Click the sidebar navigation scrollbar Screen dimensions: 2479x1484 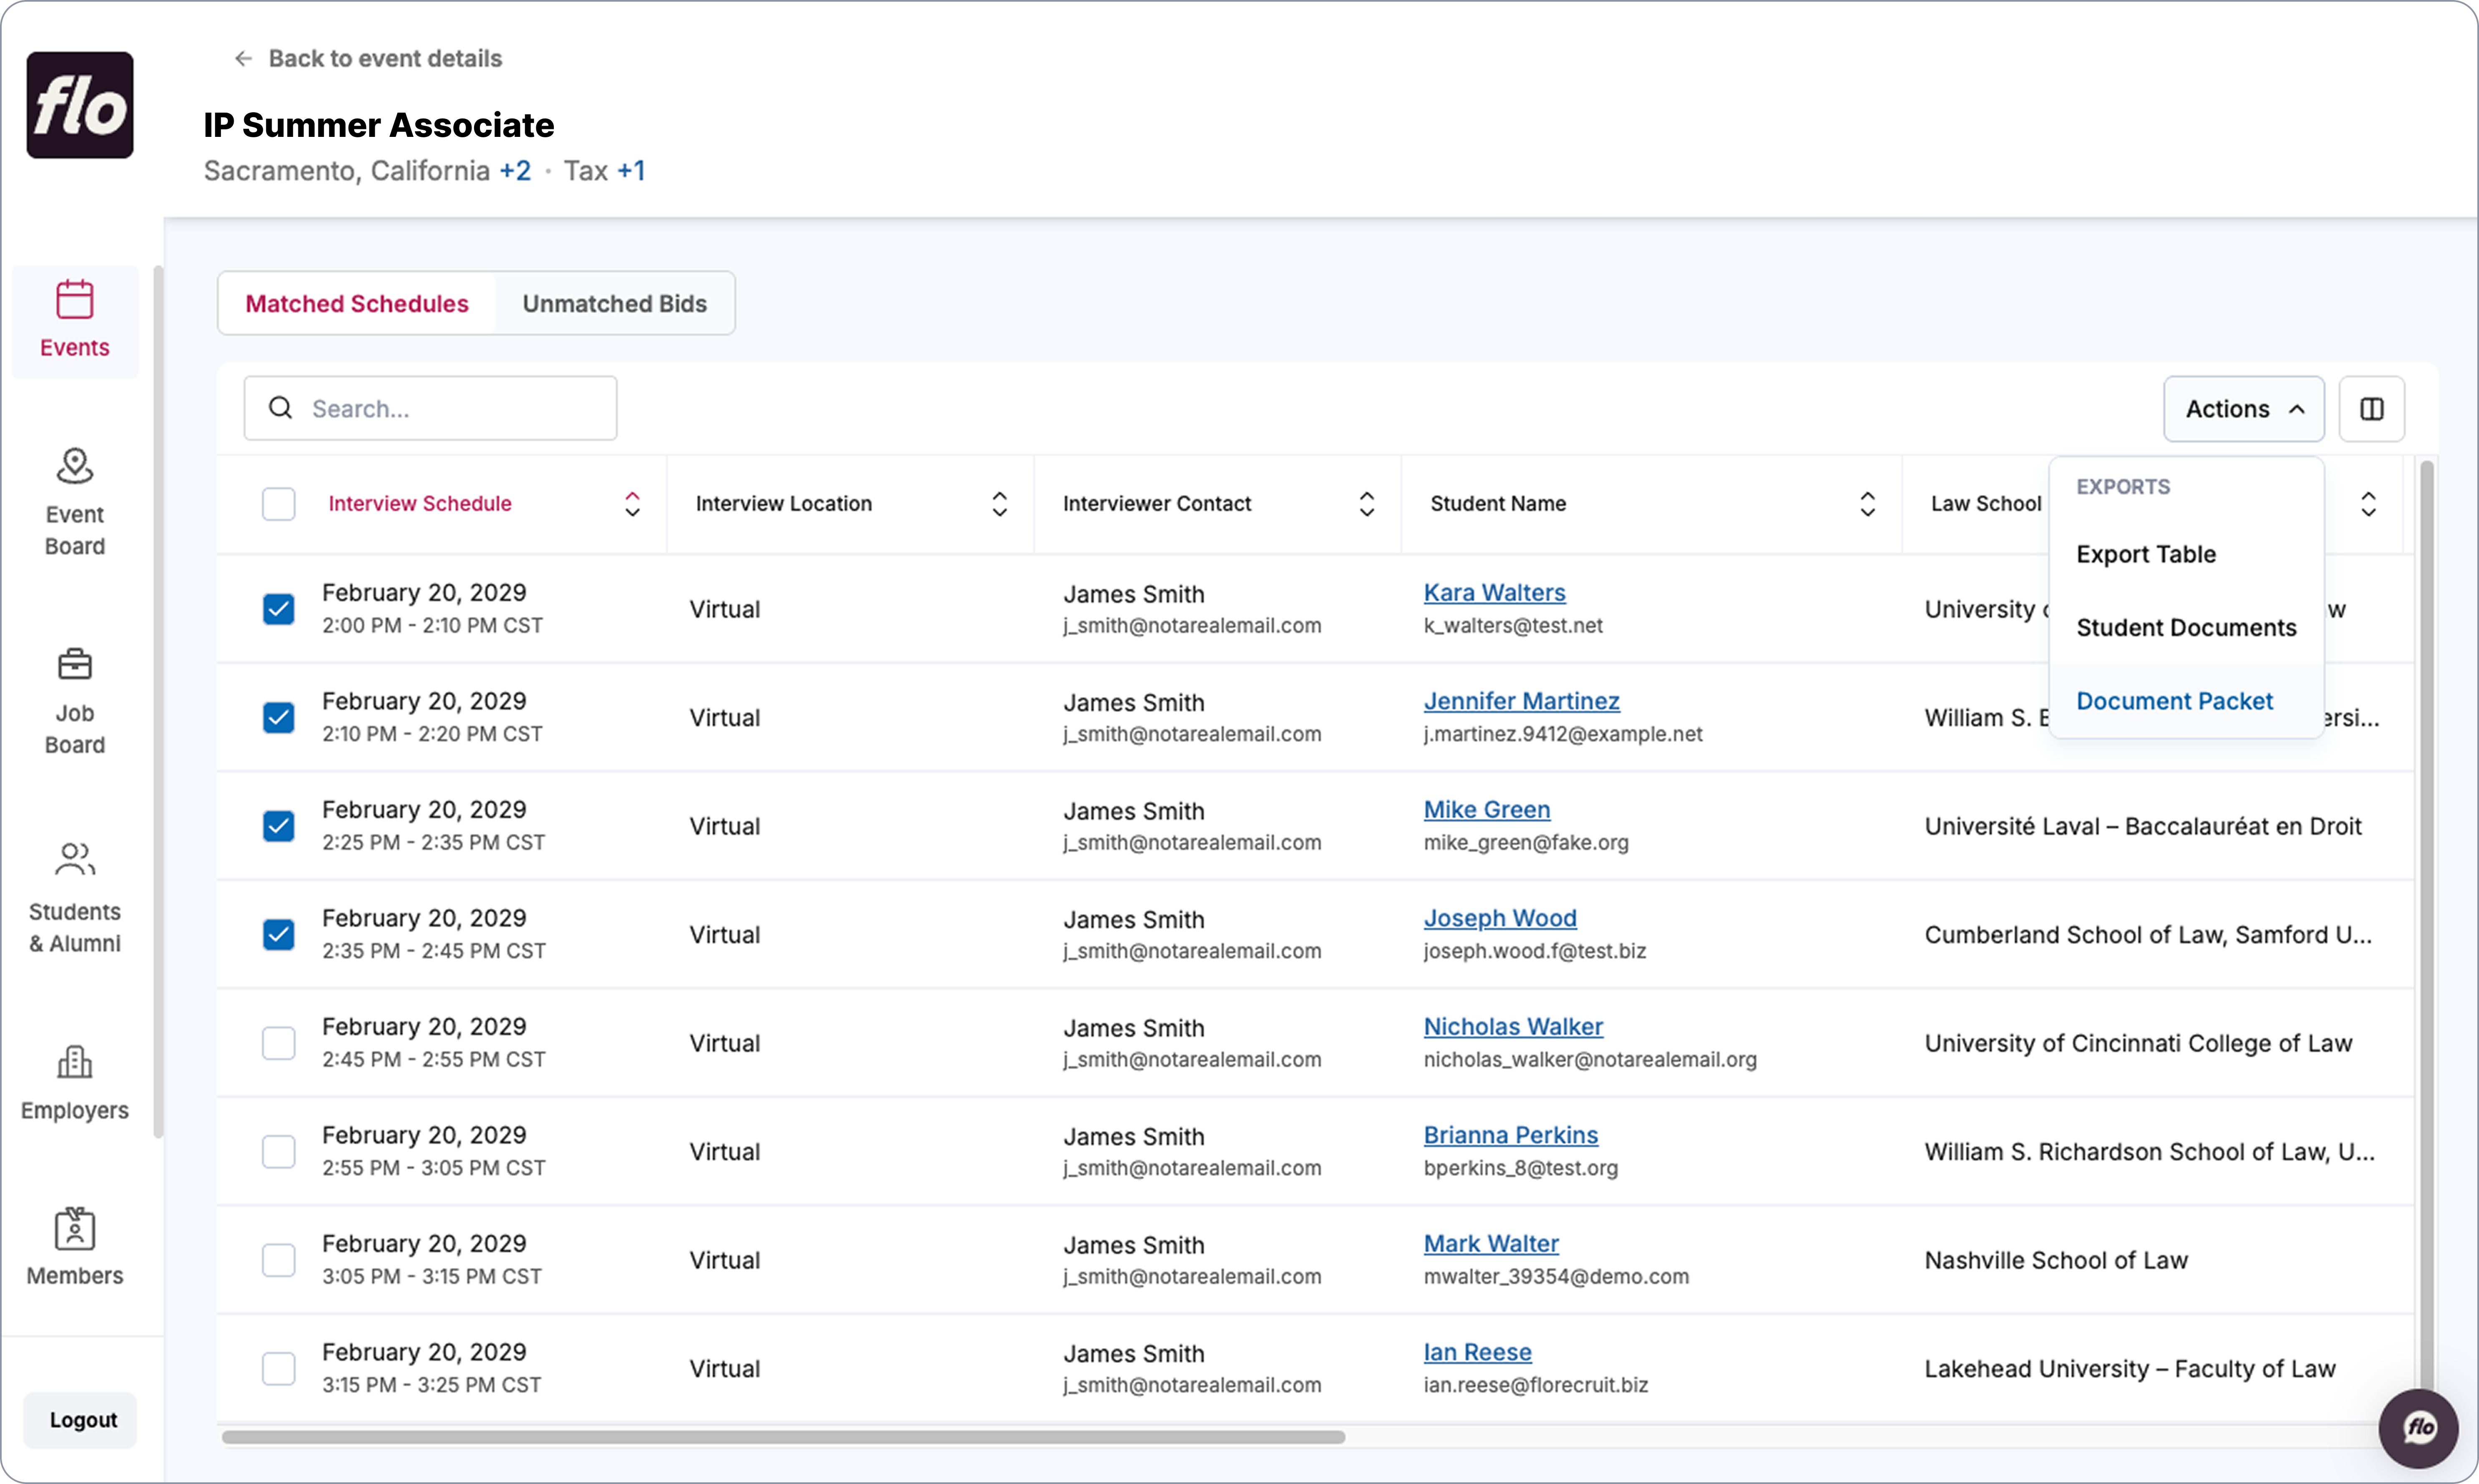pos(158,702)
